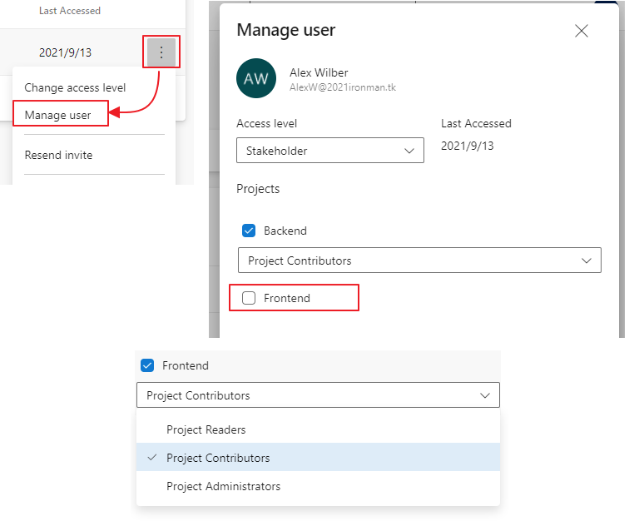Pick Project Readers from the list
629x526 pixels.
[206, 429]
